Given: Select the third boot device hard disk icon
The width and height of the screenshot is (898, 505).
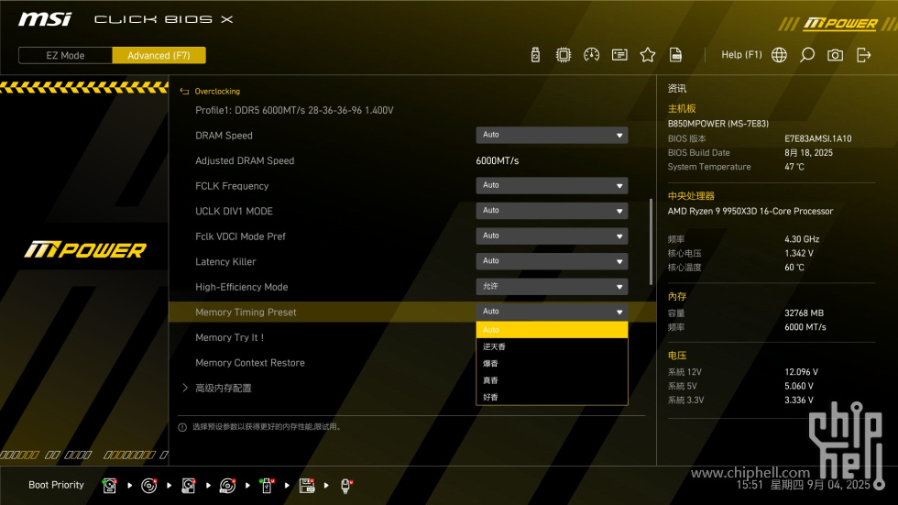Looking at the screenshot, I should pos(189,486).
